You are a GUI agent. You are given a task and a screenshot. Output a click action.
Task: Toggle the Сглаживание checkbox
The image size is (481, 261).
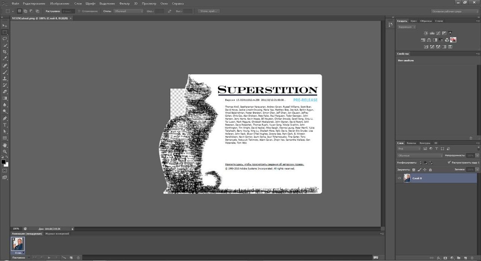79,11
